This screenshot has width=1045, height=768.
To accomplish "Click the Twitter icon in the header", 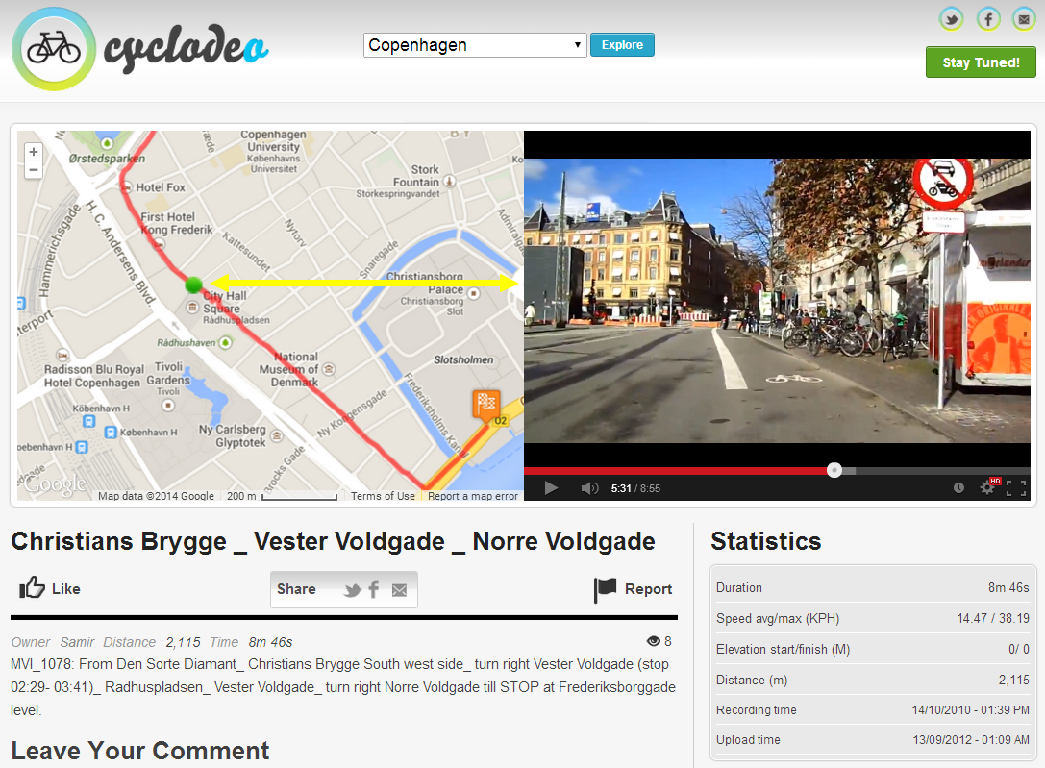I will (952, 19).
